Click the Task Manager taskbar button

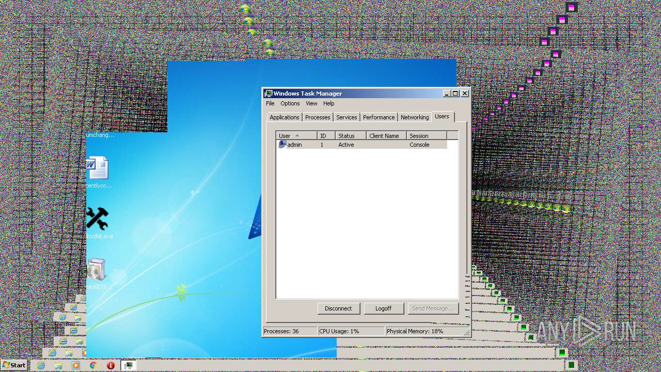[129, 365]
